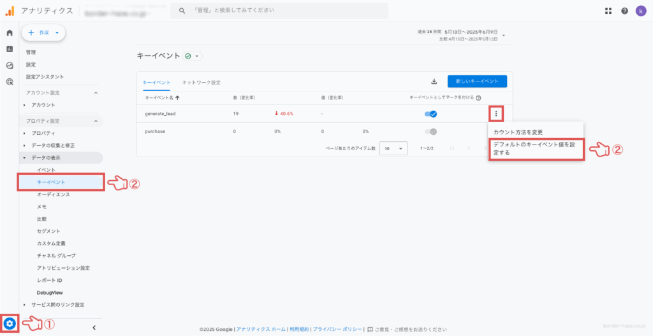This screenshot has width=653, height=336.
Task: Open the date range dropdown
Action: [x=504, y=36]
